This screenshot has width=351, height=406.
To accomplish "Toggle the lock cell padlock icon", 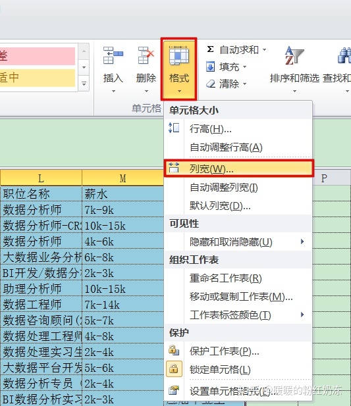I will (174, 368).
